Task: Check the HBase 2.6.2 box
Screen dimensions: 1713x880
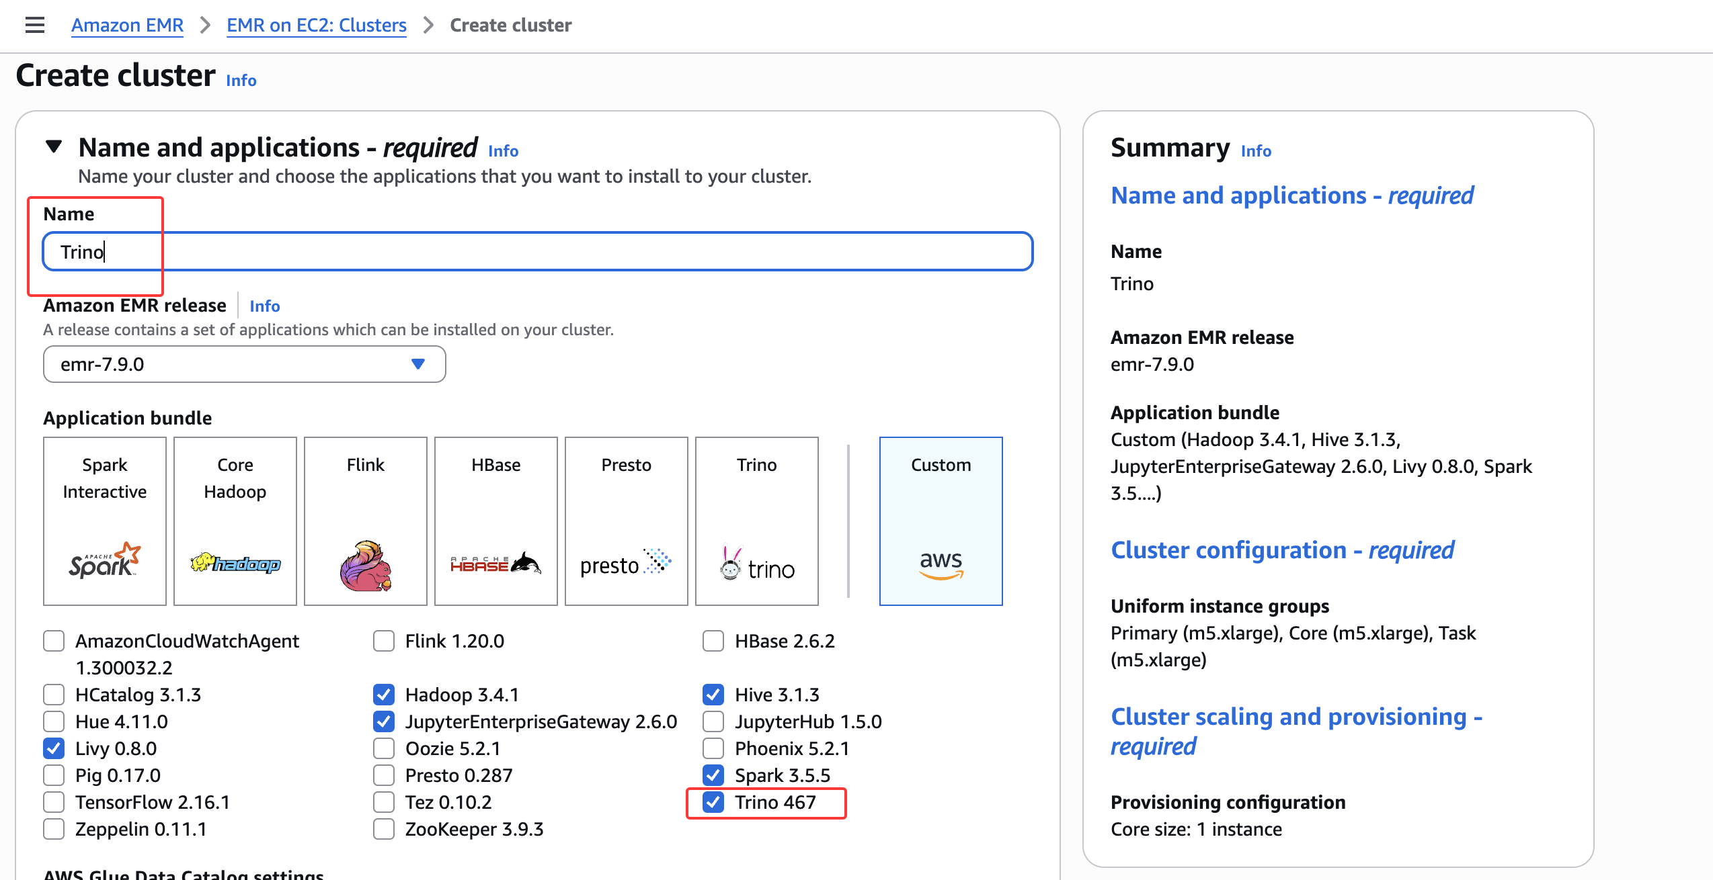Action: click(713, 641)
